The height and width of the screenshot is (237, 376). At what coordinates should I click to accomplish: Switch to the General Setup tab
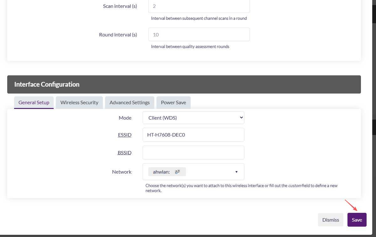(x=34, y=102)
